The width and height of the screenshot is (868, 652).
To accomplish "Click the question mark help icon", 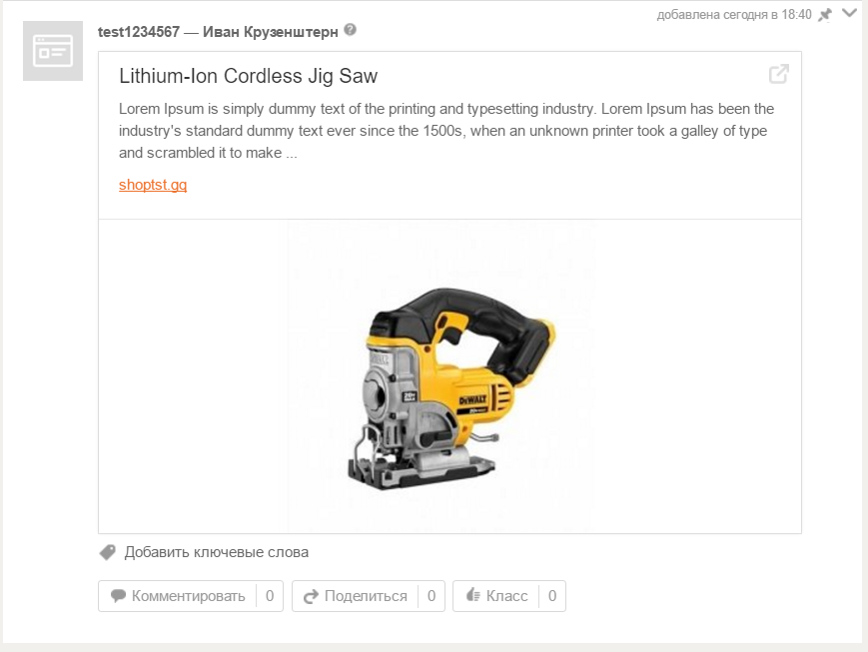I will tap(350, 30).
